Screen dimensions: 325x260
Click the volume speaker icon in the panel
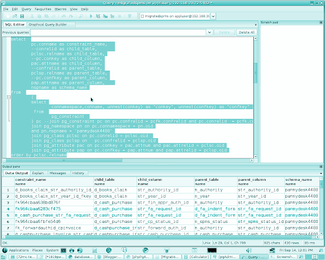click(x=249, y=250)
